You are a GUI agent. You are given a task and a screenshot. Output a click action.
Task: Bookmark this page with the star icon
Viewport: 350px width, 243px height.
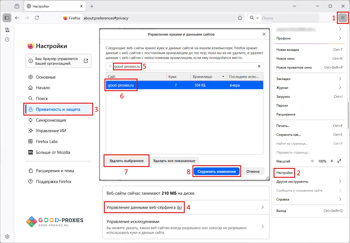pos(240,18)
